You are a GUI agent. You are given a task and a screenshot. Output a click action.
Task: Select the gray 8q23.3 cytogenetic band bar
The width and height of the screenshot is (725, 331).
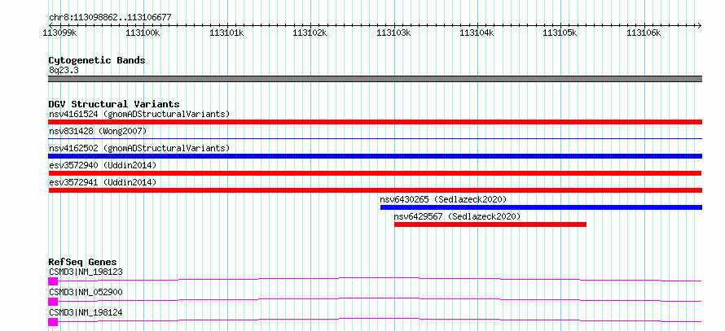click(376, 79)
